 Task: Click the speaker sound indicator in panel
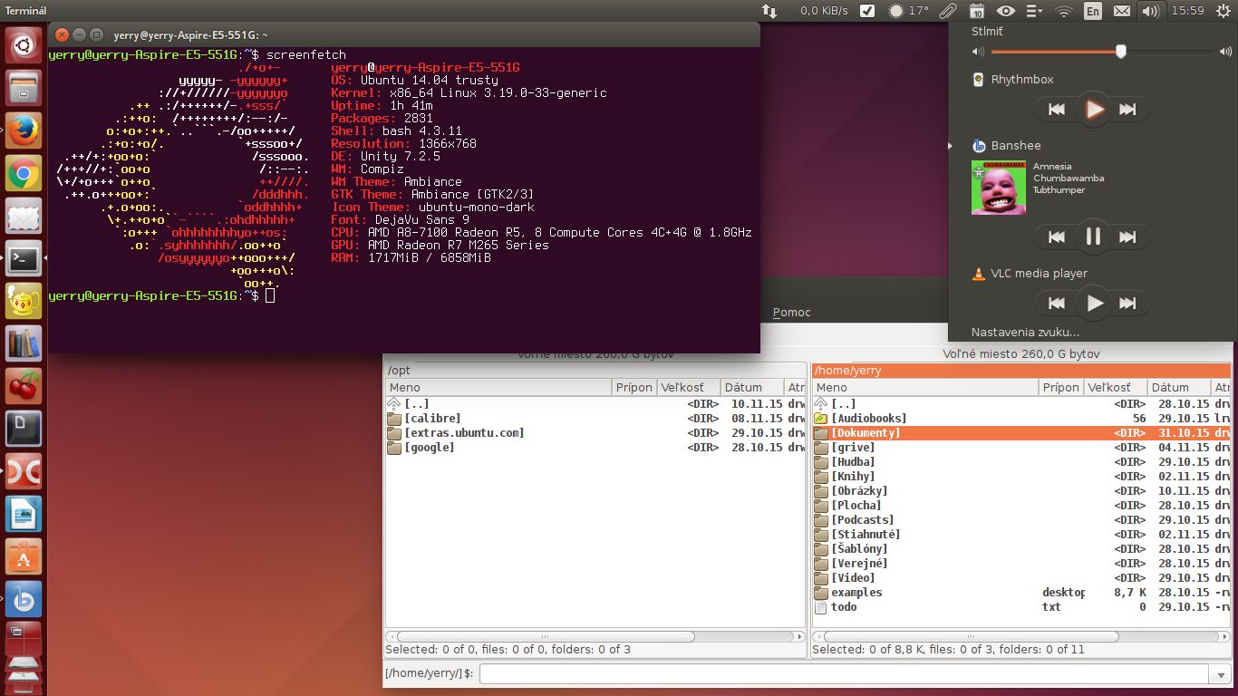1150,11
